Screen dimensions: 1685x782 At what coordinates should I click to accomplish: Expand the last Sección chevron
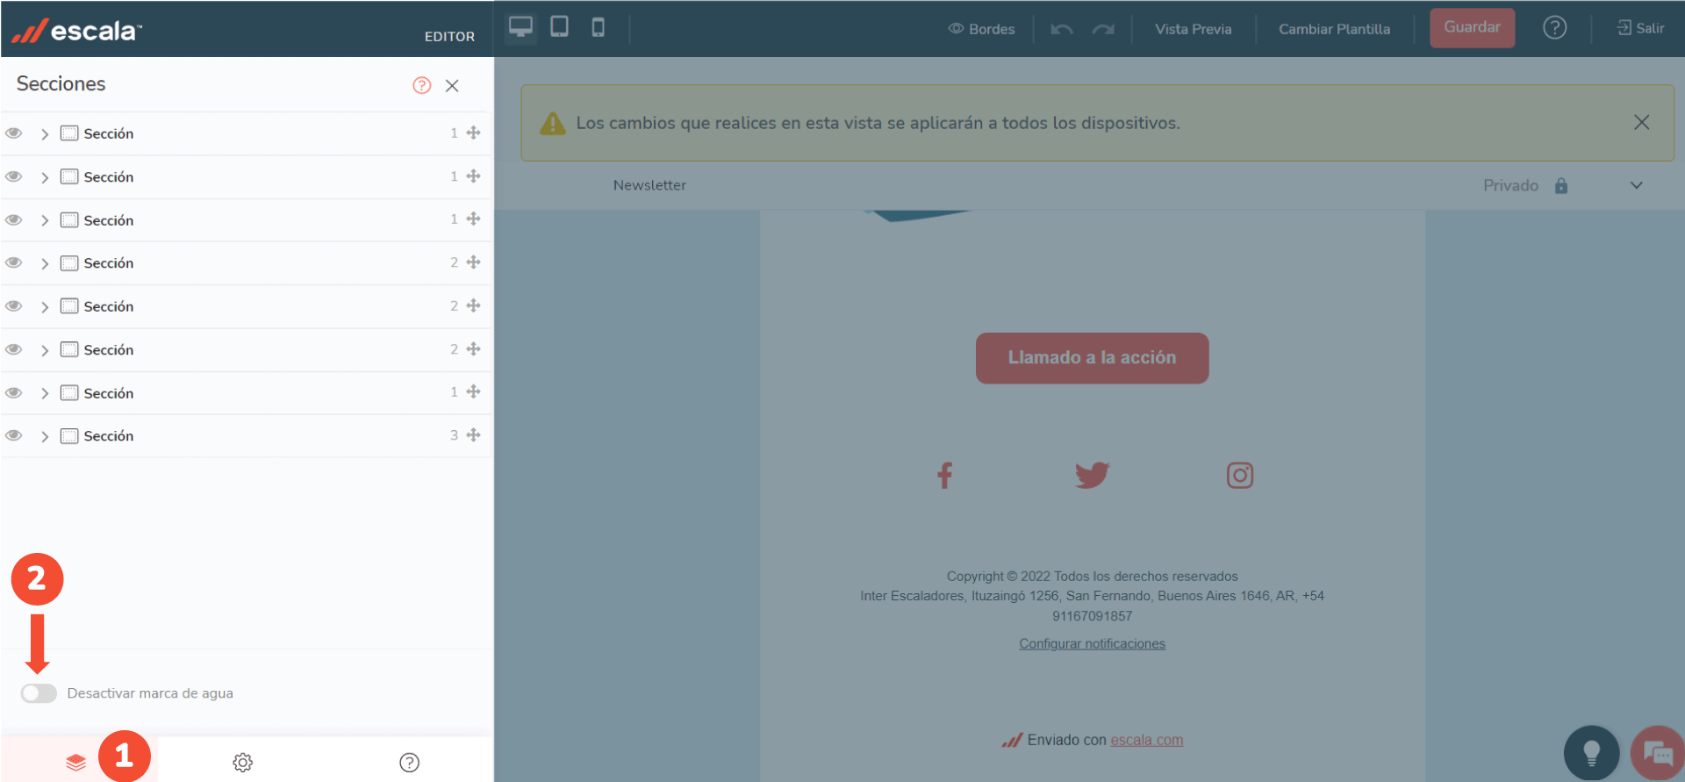point(45,436)
